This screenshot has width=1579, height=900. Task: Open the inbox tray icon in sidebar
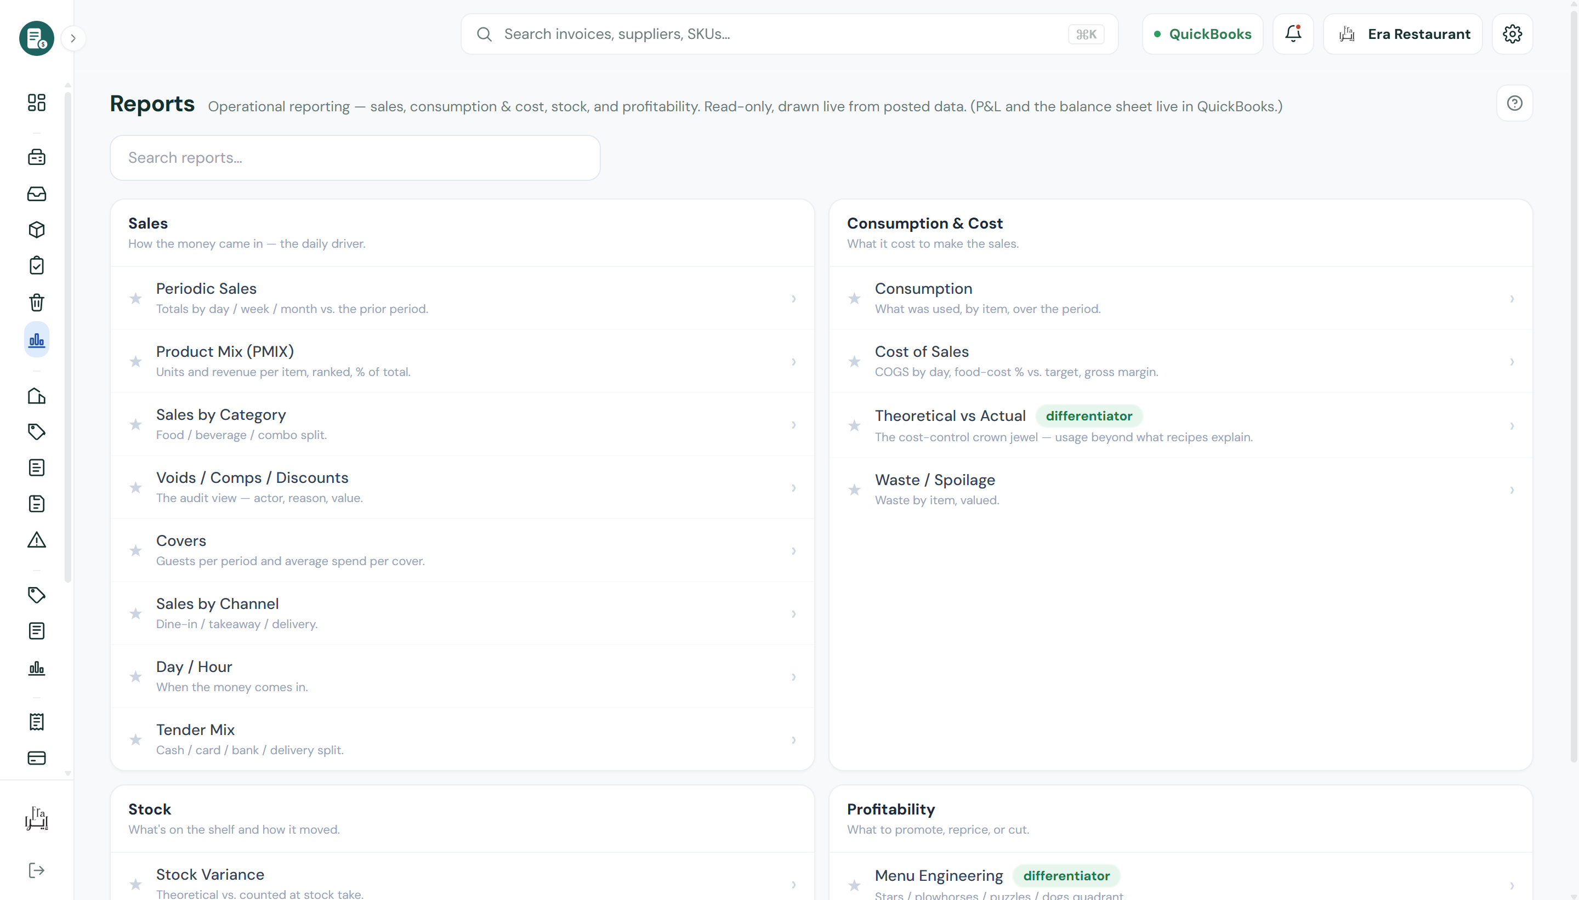[x=37, y=193]
